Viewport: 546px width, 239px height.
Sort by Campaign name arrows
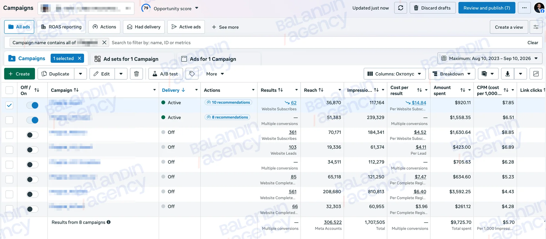coord(76,90)
